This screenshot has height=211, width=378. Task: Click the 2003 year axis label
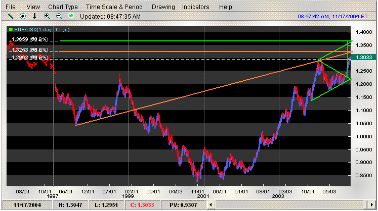pyautogui.click(x=278, y=196)
